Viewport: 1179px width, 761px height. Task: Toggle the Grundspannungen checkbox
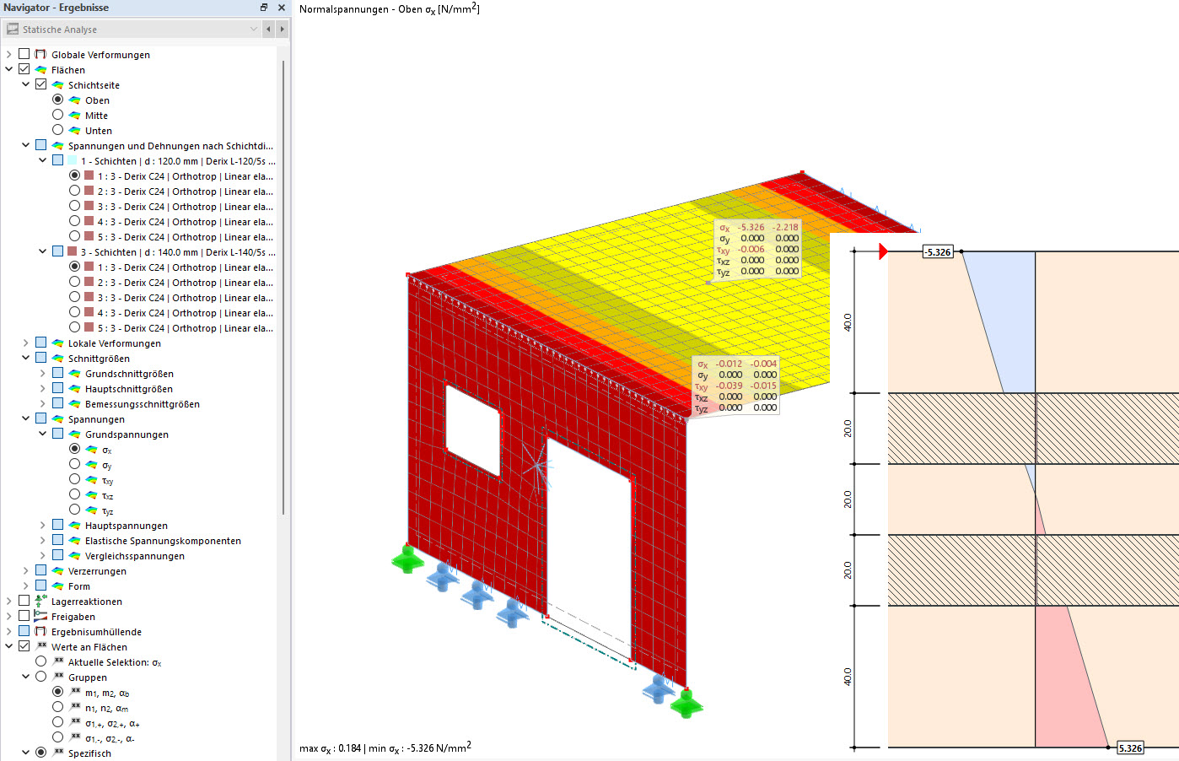57,434
